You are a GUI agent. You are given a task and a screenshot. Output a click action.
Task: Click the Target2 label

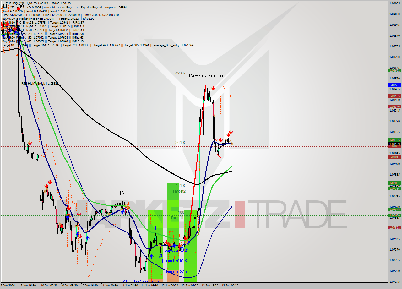(179, 191)
